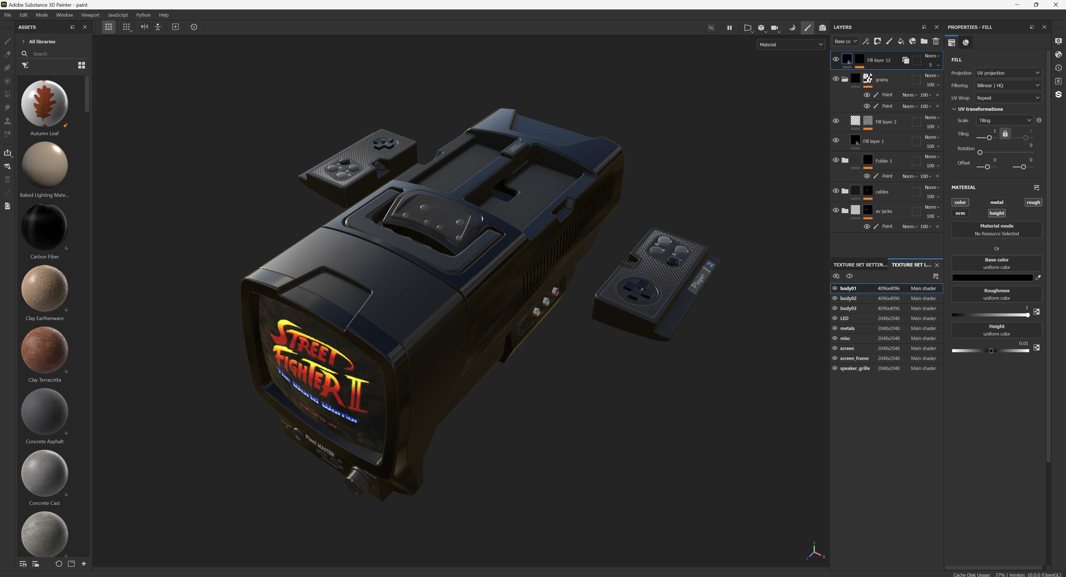Switch to painting mode brush icon

coord(807,28)
